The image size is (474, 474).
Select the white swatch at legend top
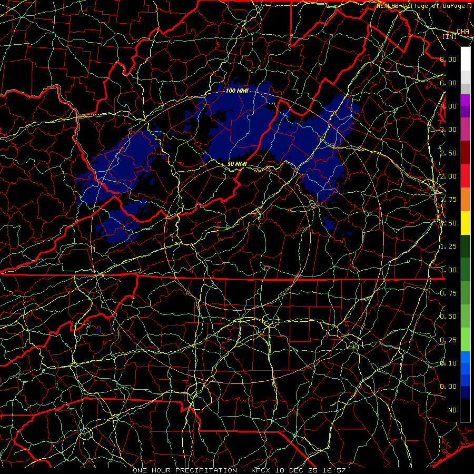coord(465,59)
